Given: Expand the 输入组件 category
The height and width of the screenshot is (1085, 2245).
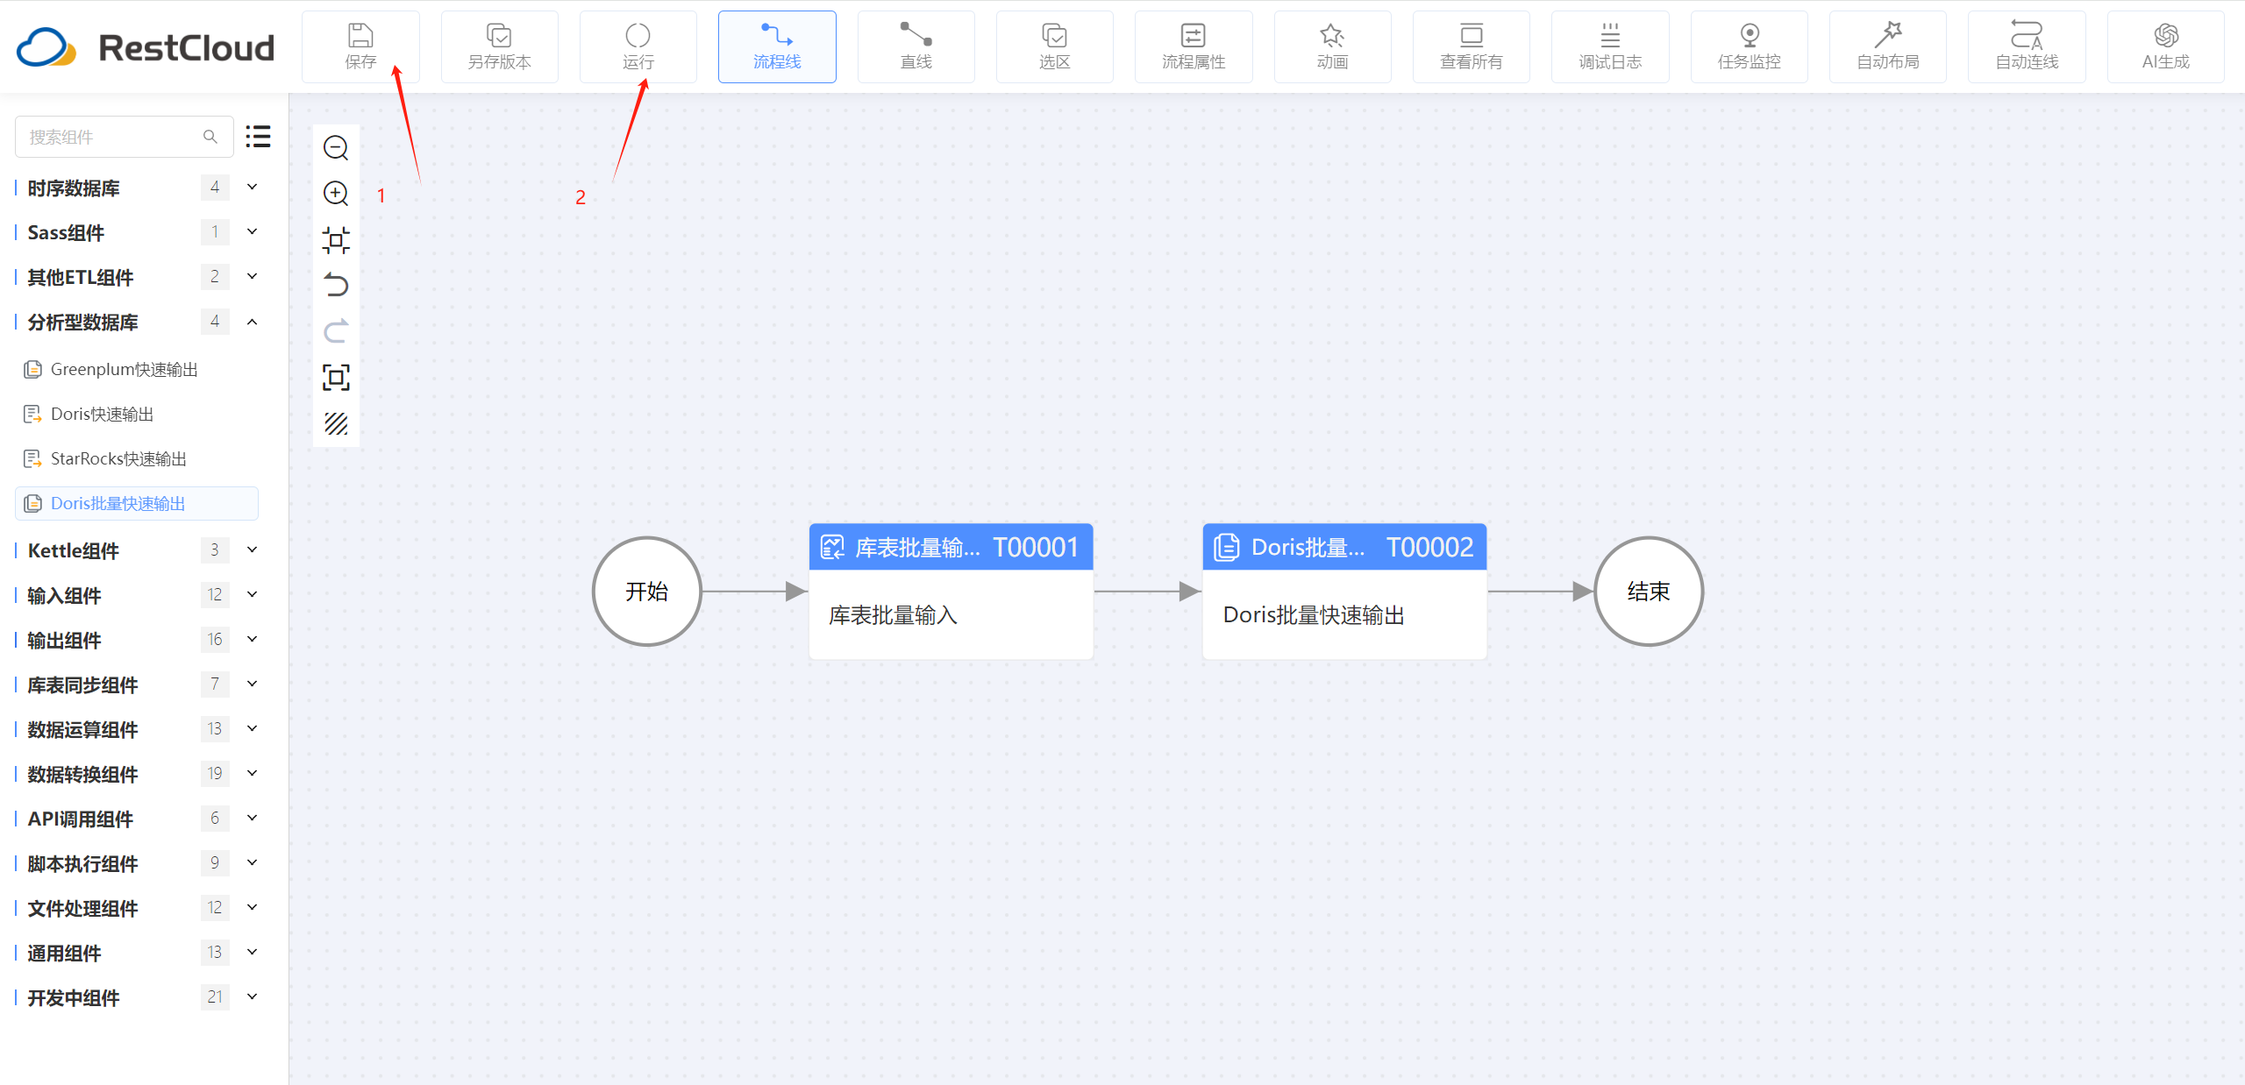Looking at the screenshot, I should (252, 594).
